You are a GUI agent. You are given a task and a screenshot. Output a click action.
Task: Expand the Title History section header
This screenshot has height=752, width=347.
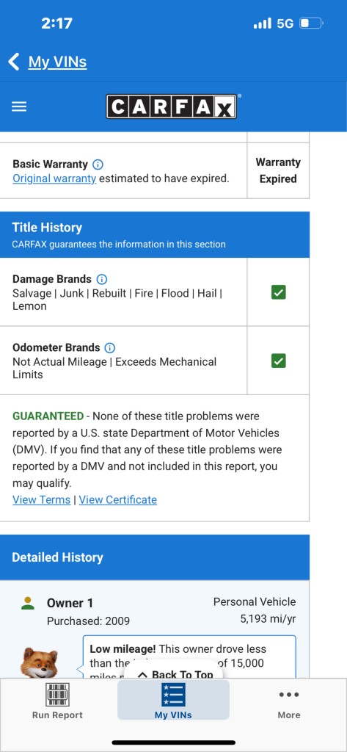pos(155,234)
